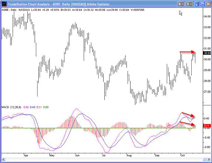Click the 'Jun' date axis label
The image size is (212, 163).
(x=77, y=155)
